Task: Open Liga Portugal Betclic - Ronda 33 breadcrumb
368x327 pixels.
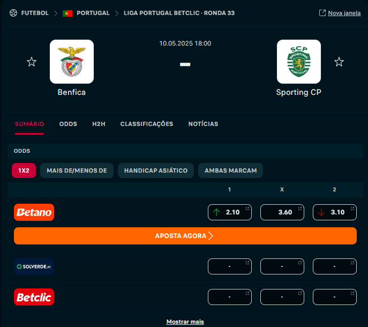Action: point(179,13)
